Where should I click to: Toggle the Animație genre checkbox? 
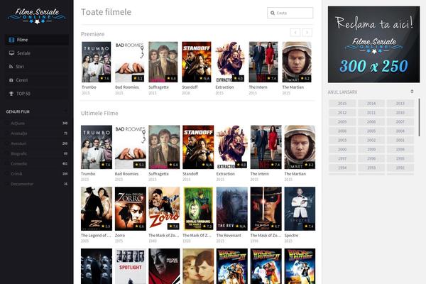point(8,133)
